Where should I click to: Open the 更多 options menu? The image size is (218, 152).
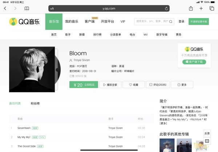(182, 85)
